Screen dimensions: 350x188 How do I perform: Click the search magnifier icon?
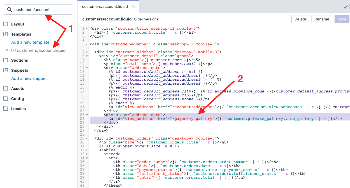click(10, 10)
